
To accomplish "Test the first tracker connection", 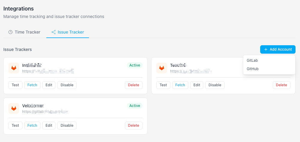I will tap(15, 85).
